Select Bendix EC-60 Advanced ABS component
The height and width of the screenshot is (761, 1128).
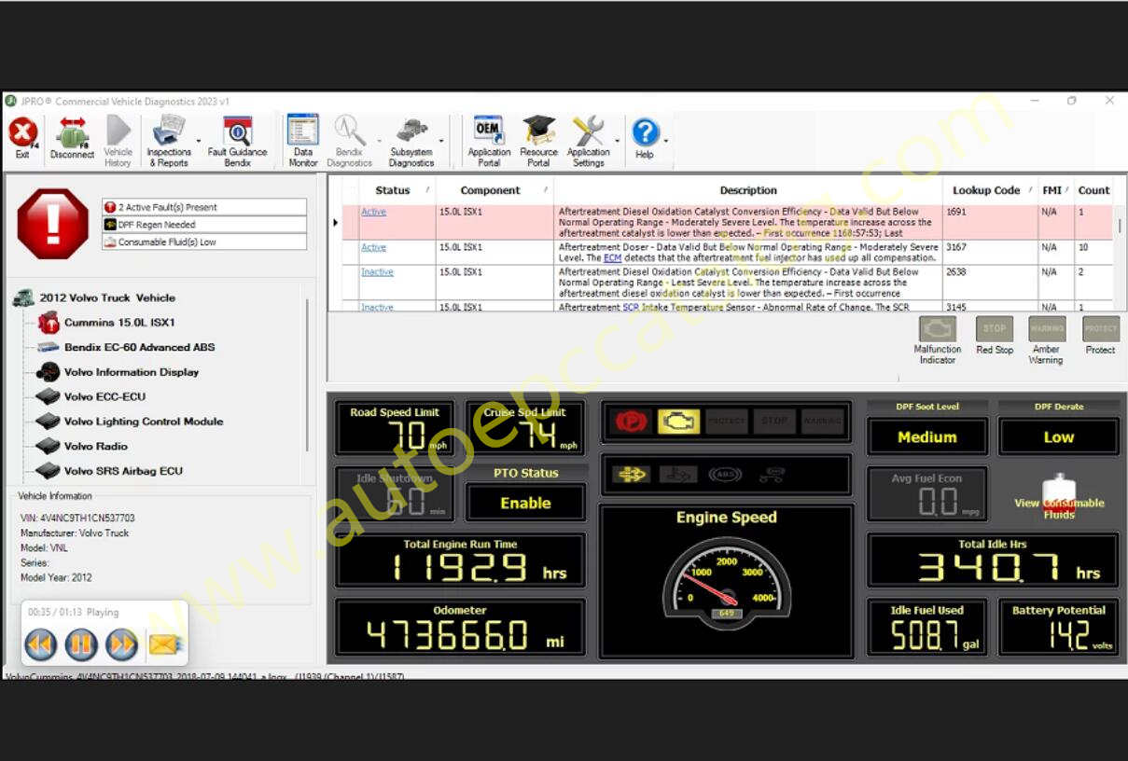(x=139, y=347)
